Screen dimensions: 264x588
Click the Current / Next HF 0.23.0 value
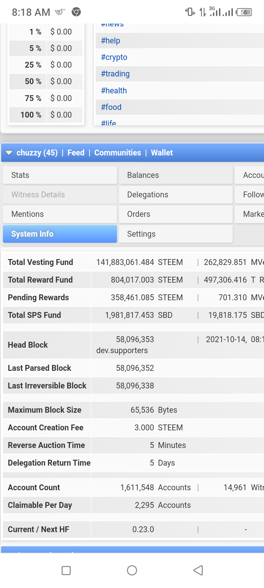(x=143, y=530)
